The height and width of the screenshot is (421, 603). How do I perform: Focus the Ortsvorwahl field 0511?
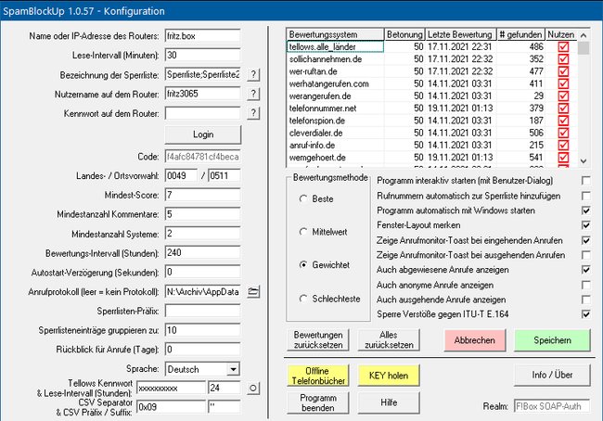click(225, 175)
